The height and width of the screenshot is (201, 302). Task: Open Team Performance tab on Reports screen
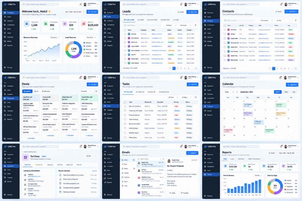pyautogui.click(x=254, y=159)
